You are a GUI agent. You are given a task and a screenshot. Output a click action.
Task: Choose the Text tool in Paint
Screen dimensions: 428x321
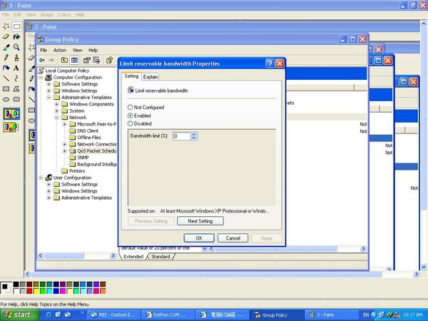16,68
